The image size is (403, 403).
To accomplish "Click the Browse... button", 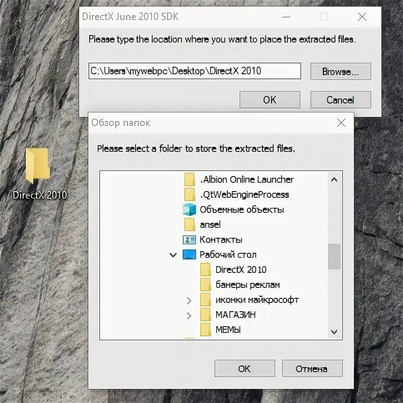I will point(340,71).
